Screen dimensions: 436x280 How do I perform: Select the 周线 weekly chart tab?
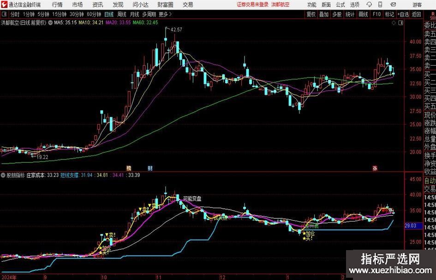pyautogui.click(x=121, y=14)
